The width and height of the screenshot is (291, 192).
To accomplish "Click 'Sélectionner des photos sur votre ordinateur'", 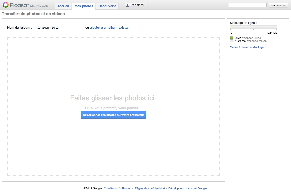I will 113,115.
